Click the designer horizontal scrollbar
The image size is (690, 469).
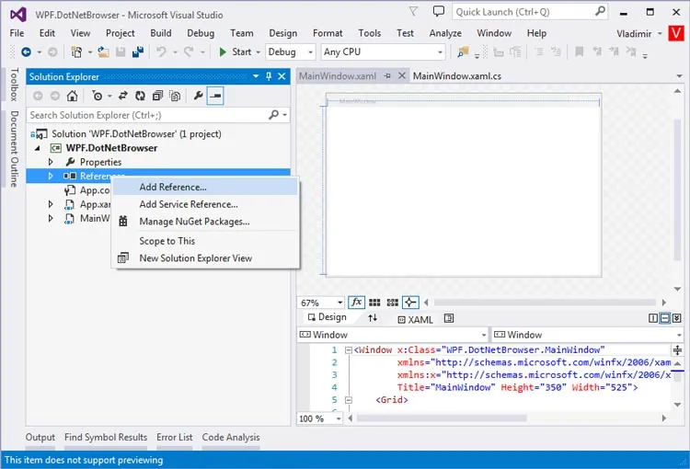click(x=545, y=303)
